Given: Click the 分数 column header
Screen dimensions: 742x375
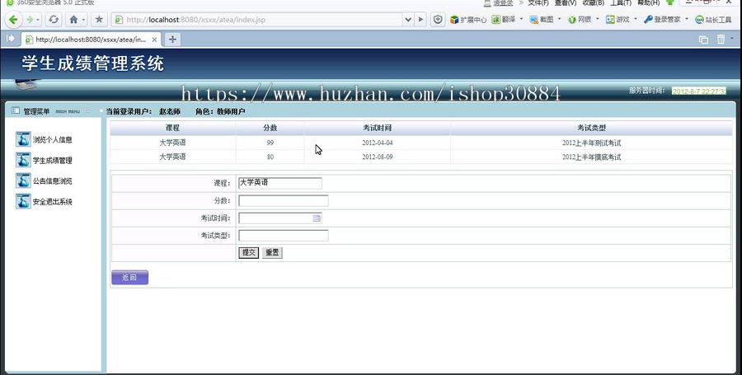Looking at the screenshot, I should pyautogui.click(x=270, y=128).
